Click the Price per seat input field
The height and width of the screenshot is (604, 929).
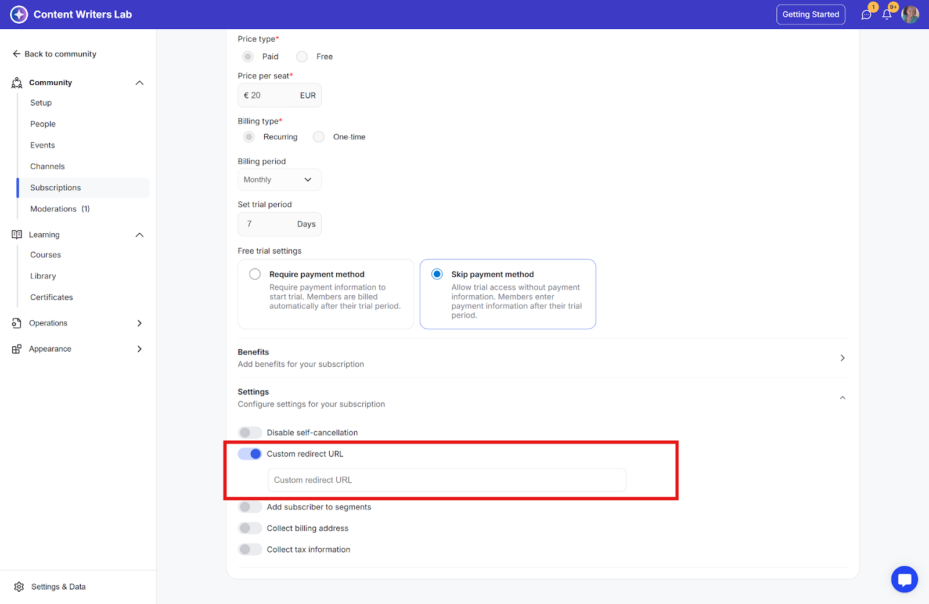pyautogui.click(x=279, y=96)
